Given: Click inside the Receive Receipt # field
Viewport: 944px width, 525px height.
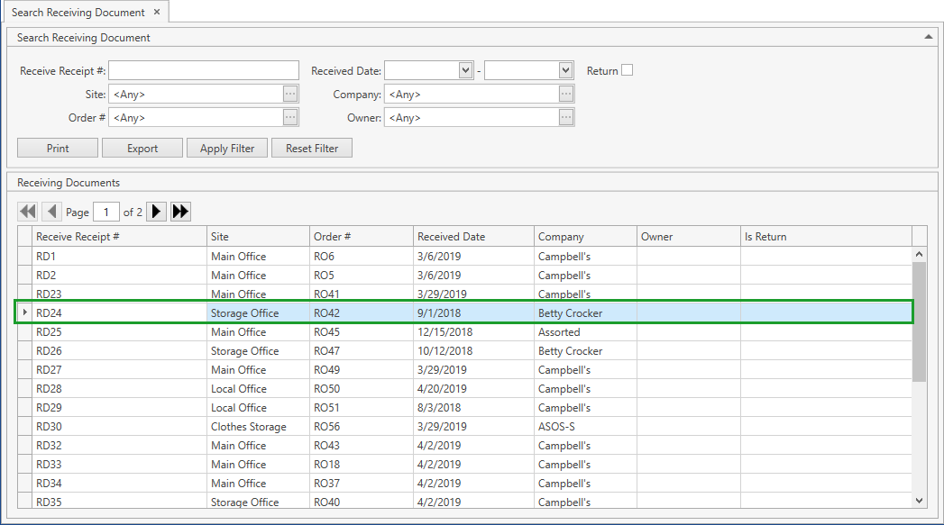Looking at the screenshot, I should pyautogui.click(x=203, y=69).
